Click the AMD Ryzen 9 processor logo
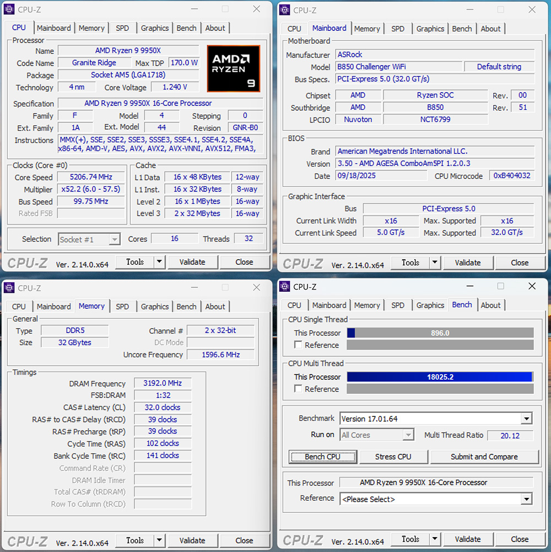The height and width of the screenshot is (552, 551). (234, 68)
